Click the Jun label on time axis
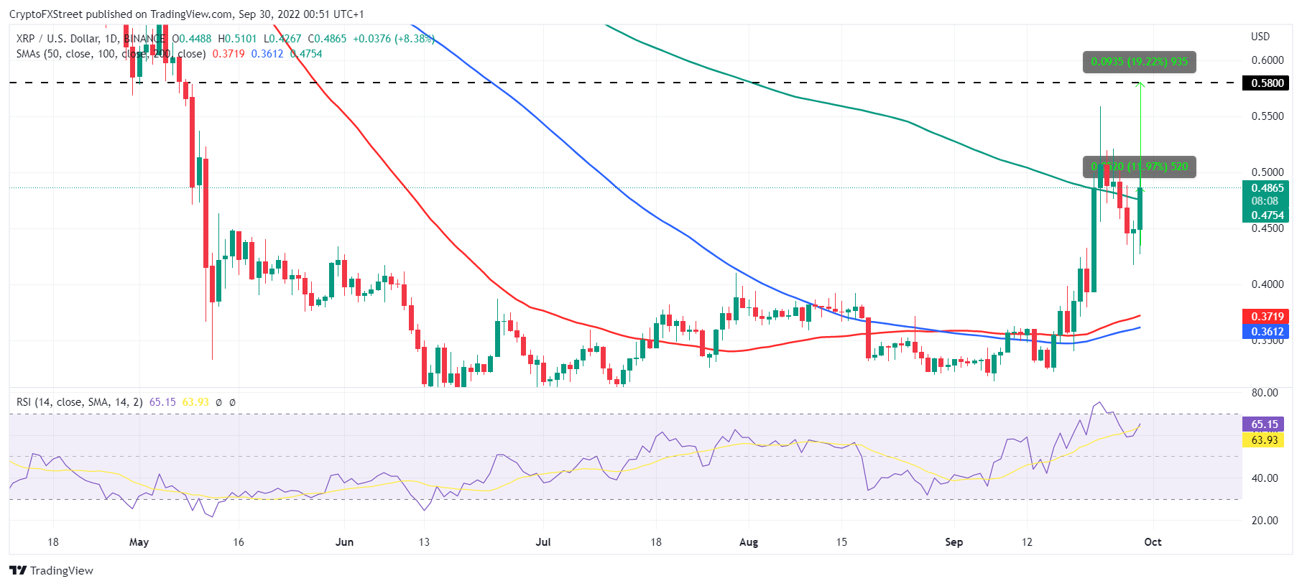Screen dimensions: 1302x586 click(x=344, y=542)
